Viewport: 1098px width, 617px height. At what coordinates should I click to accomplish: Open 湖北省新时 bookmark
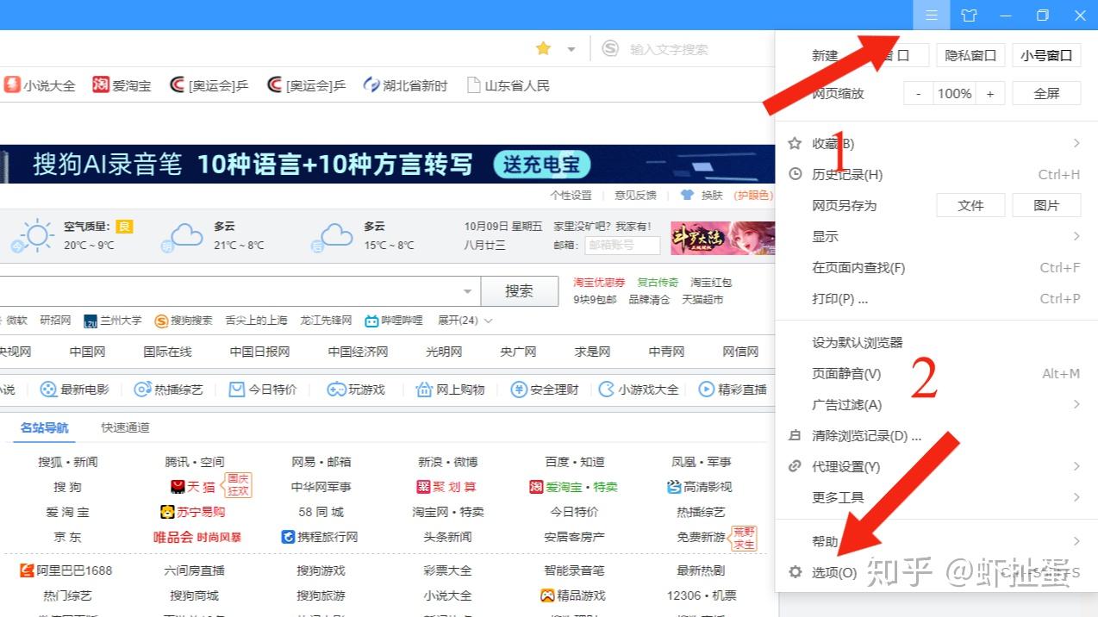[x=406, y=85]
